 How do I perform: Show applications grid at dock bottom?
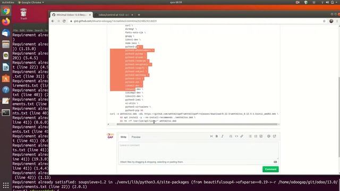point(6,185)
